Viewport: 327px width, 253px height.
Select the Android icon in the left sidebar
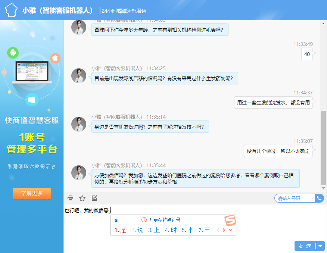pos(12,53)
